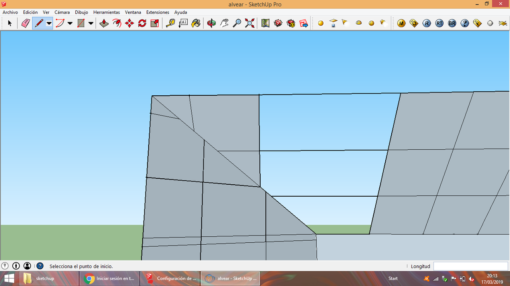
Task: Open the Ventana menu
Action: click(x=133, y=12)
